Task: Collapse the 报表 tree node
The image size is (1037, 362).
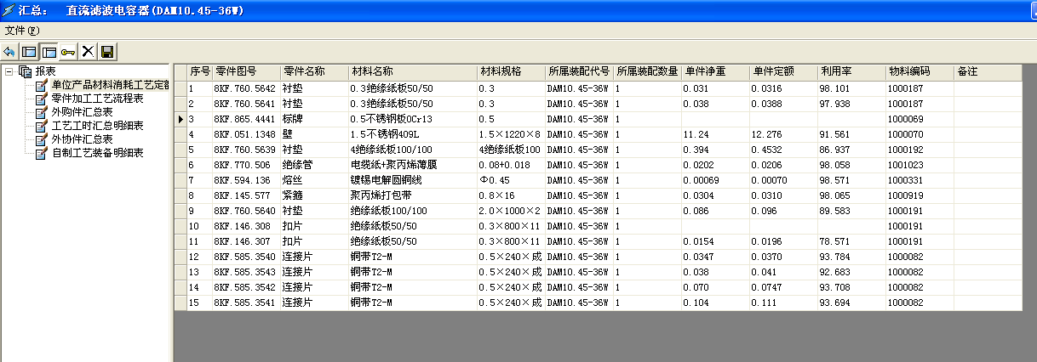Action: (x=9, y=71)
